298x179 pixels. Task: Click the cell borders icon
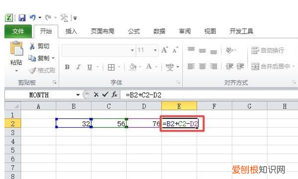[111, 67]
